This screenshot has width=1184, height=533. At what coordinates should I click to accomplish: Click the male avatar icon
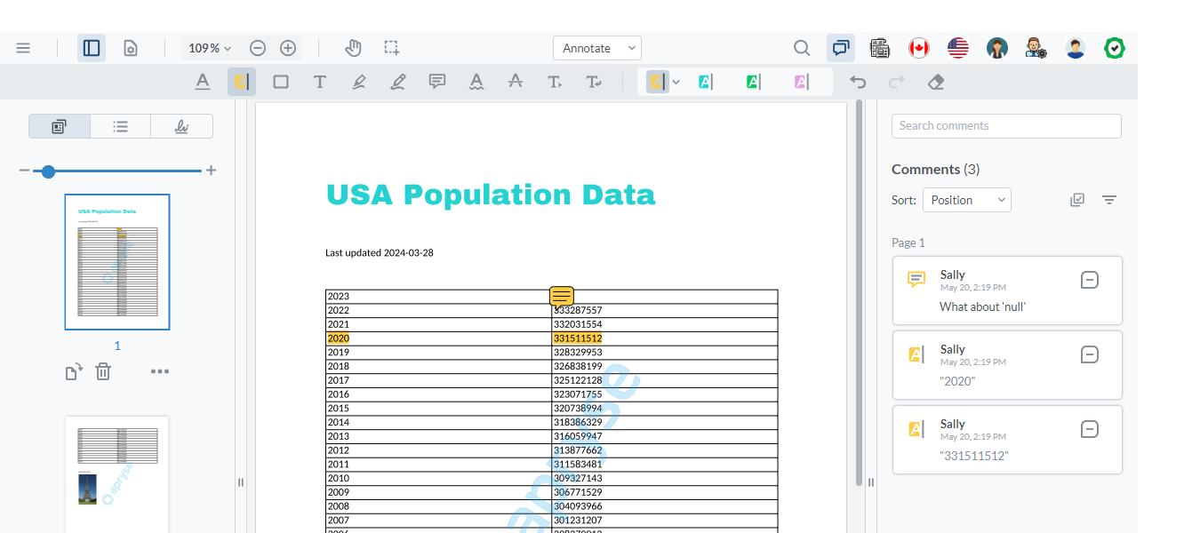(1076, 48)
